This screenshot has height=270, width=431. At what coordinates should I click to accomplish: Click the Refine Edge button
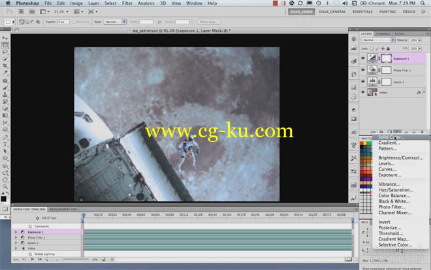(x=208, y=22)
